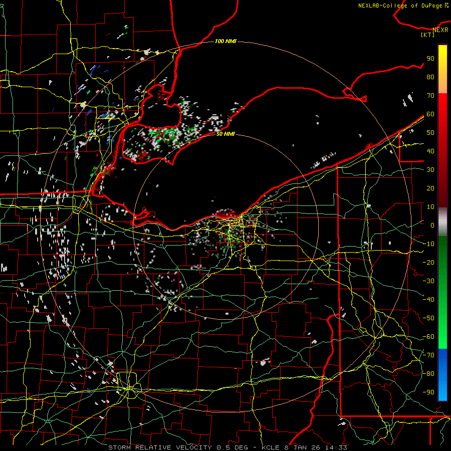Click the 40 value on the velocity scale
The height and width of the screenshot is (451, 451).
(x=430, y=151)
